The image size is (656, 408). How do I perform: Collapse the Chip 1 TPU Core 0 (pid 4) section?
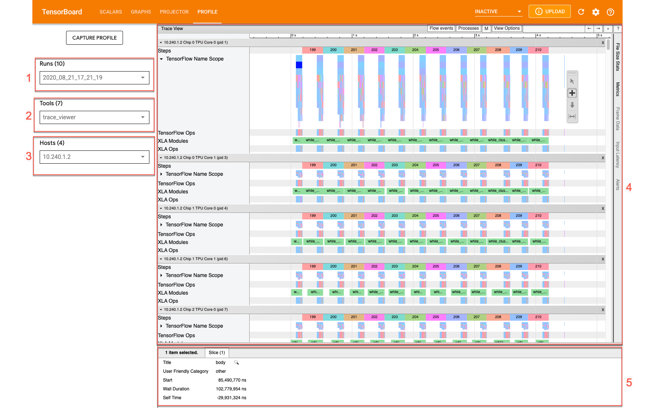pyautogui.click(x=161, y=208)
